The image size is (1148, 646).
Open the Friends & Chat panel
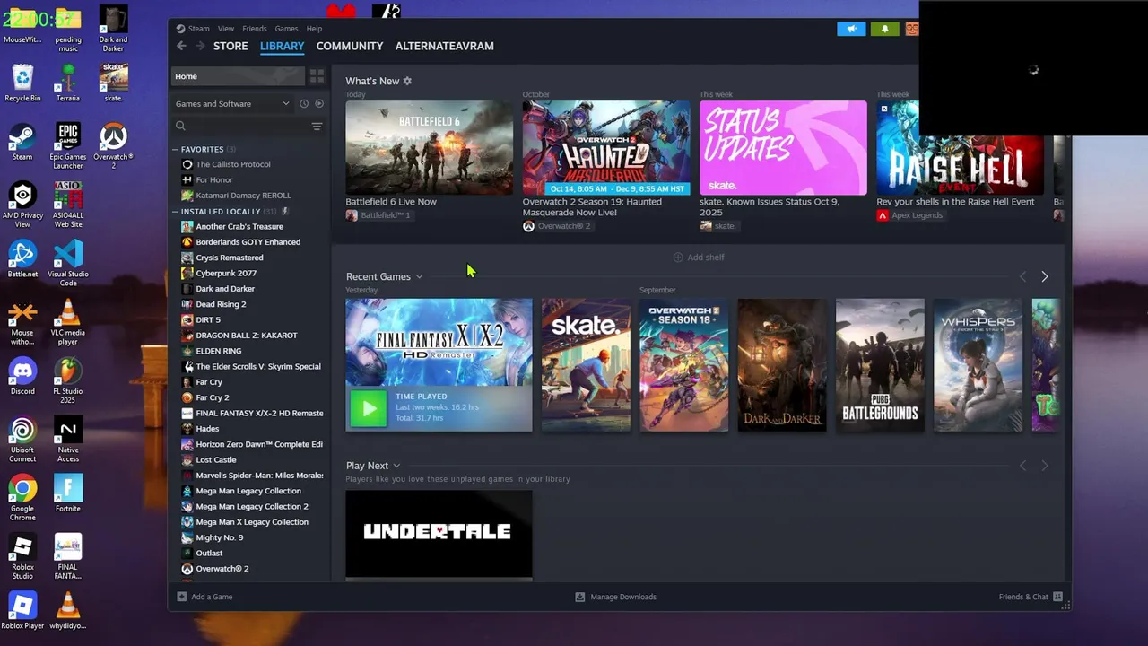click(x=1031, y=597)
